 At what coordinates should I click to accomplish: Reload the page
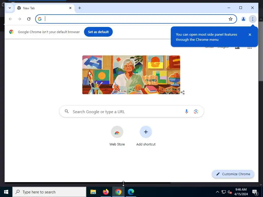(29, 19)
